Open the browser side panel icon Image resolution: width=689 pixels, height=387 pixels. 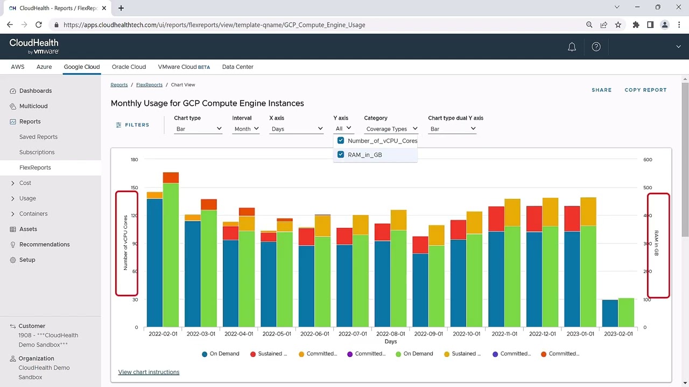click(x=650, y=25)
